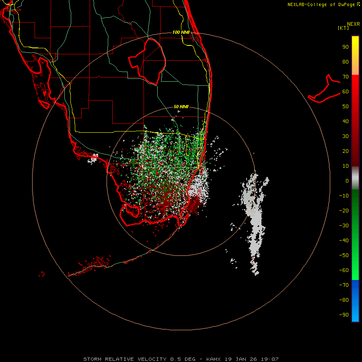Click the NEXR label above the color scale
The width and height of the screenshot is (362, 362).
[353, 24]
